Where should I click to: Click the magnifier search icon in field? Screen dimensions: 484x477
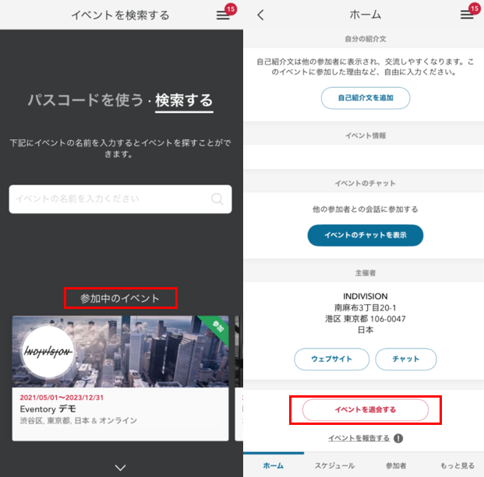[217, 199]
